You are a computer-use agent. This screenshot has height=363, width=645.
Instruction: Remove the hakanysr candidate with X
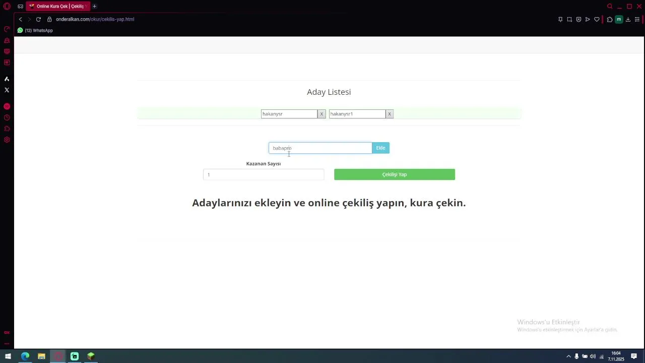[x=321, y=114]
